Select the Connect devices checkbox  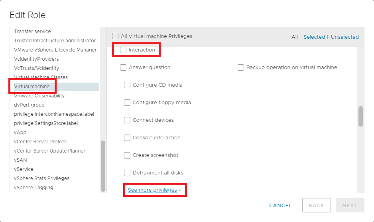[x=127, y=120]
